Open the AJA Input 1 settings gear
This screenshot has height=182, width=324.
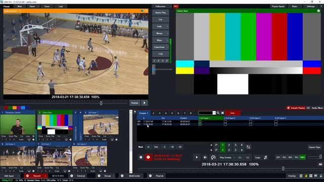tap(116, 140)
